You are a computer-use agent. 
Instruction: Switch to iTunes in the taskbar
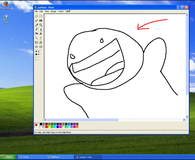(32, 157)
